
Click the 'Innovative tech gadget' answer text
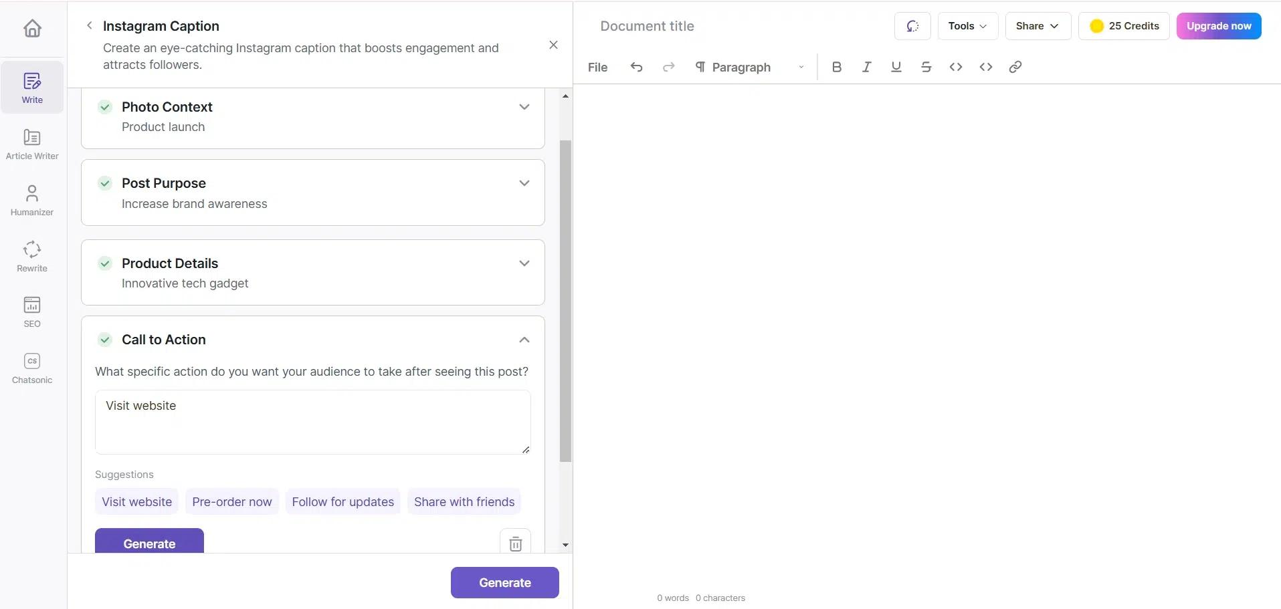(185, 283)
